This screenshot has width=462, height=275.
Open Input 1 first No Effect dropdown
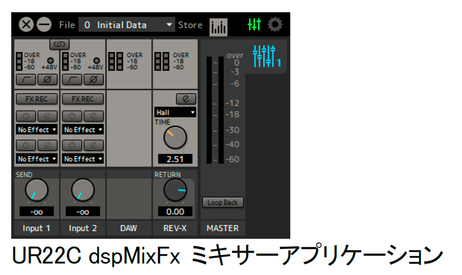[x=36, y=130]
